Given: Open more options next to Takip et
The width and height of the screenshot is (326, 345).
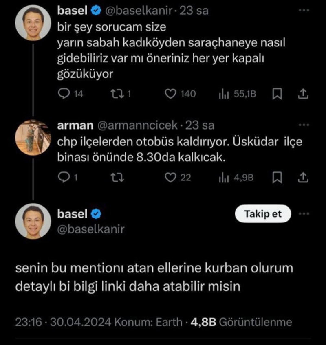Looking at the screenshot, I should click(x=304, y=214).
